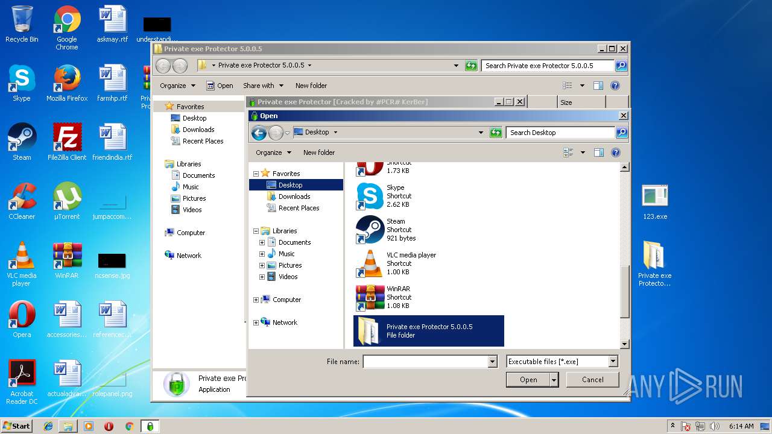
Task: Expand the Music library node
Action: click(262, 254)
